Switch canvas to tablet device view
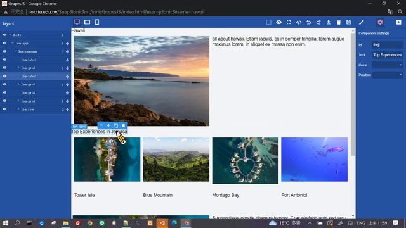 click(87, 22)
